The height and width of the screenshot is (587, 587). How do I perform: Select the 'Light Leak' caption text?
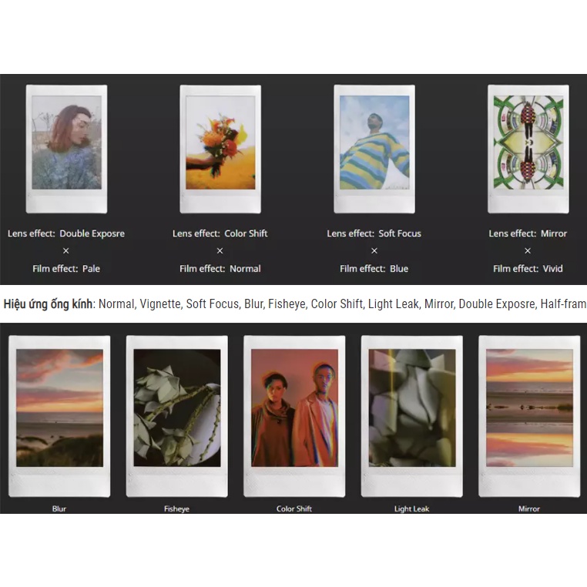tap(411, 508)
